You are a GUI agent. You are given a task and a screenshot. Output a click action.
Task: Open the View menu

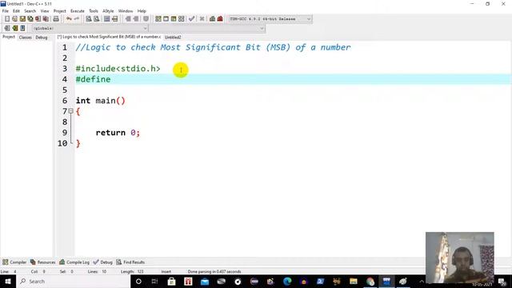pos(45,11)
